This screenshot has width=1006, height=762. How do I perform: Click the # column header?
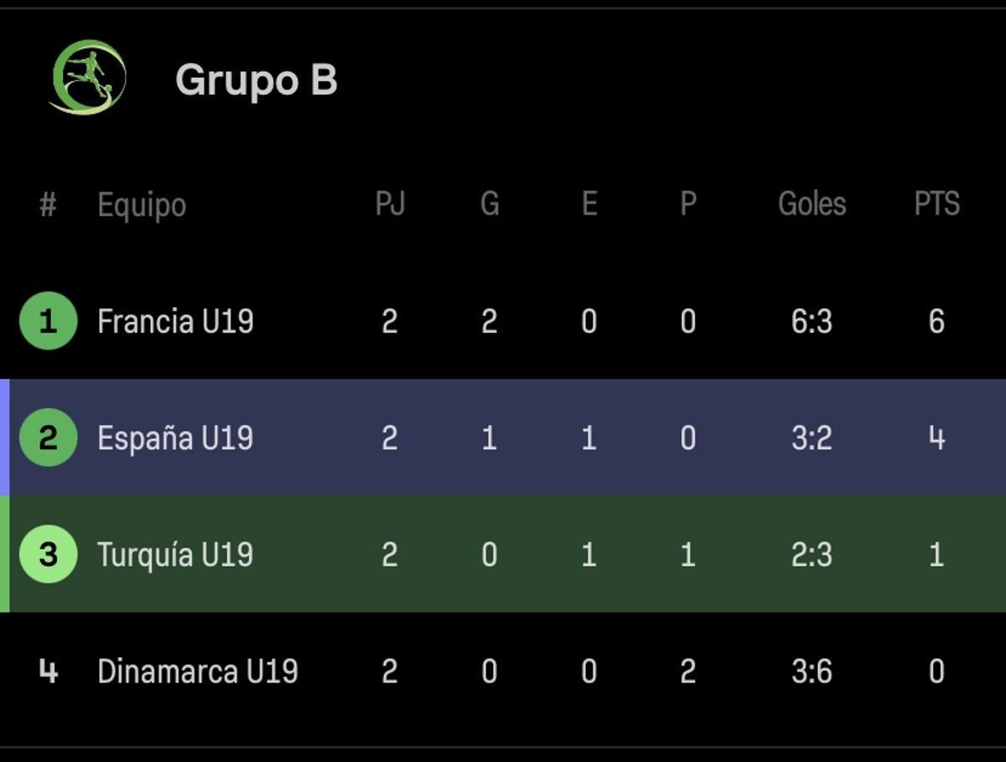point(48,204)
